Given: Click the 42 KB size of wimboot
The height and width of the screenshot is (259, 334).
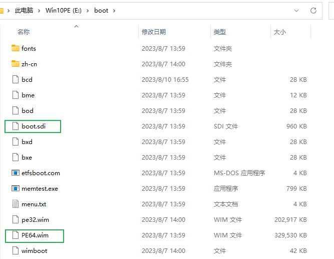Looking at the screenshot, I should [x=298, y=251].
